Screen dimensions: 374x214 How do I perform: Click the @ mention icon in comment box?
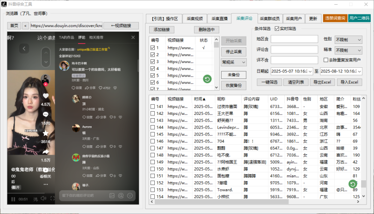click(120, 195)
